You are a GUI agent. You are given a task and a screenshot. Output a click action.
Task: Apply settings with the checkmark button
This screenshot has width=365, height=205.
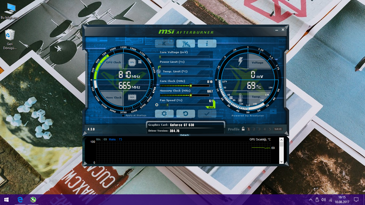pos(207,113)
